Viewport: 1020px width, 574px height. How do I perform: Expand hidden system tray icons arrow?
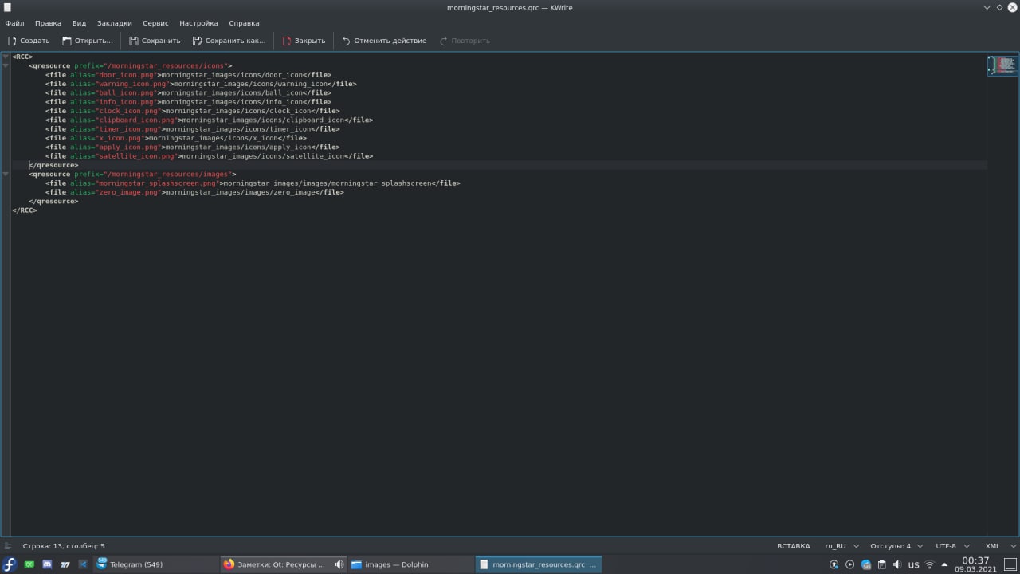pos(944,564)
